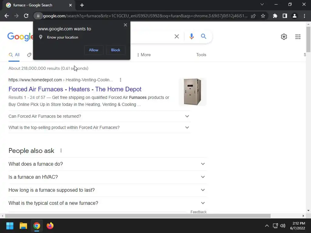
Task: Open the homedepot.com result URL
Action: point(61,80)
